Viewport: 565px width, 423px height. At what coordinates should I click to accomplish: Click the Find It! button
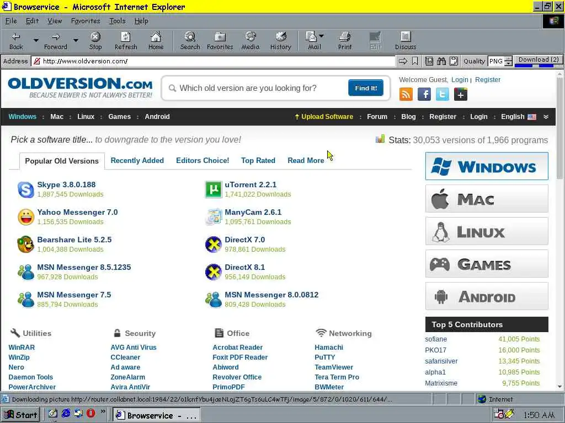[366, 88]
